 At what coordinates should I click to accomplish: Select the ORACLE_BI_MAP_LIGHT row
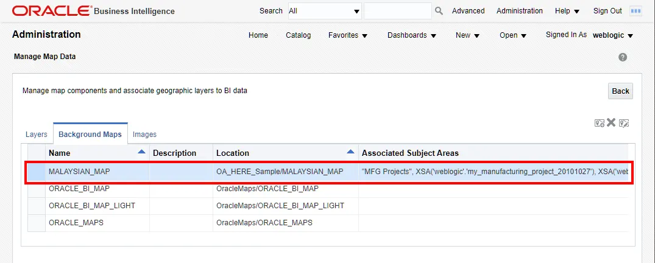92,206
